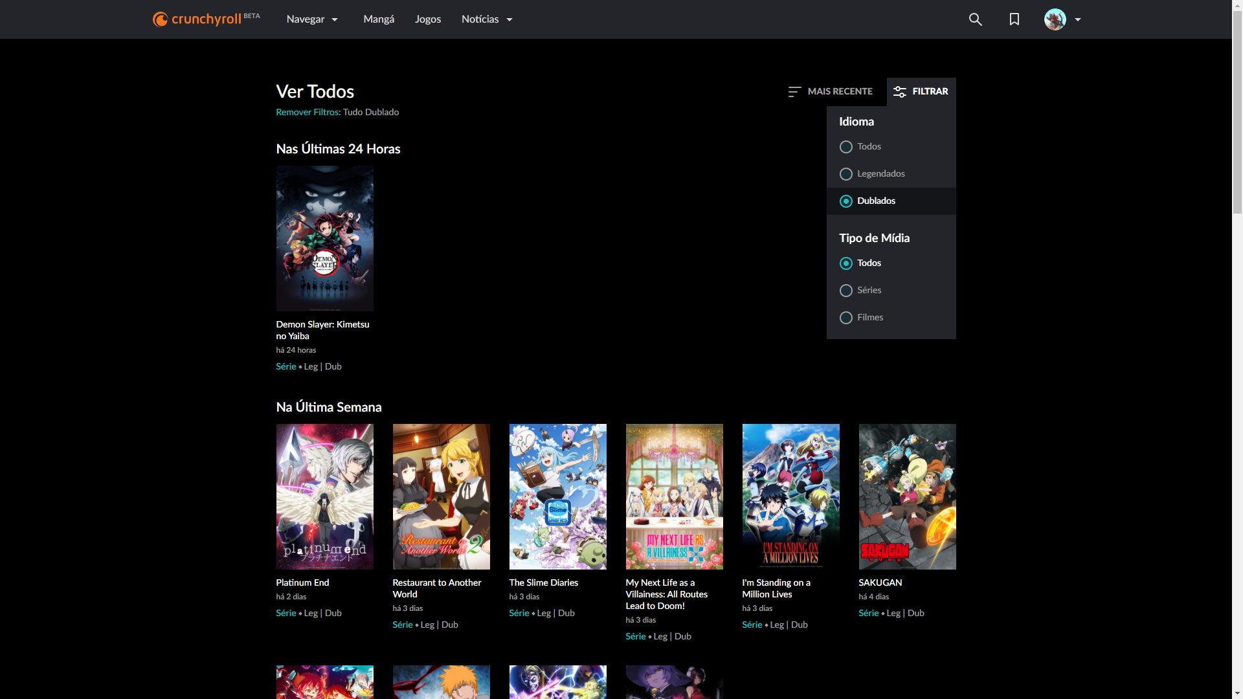Click scrollbar down arrow
This screenshot has width=1243, height=699.
(1237, 693)
